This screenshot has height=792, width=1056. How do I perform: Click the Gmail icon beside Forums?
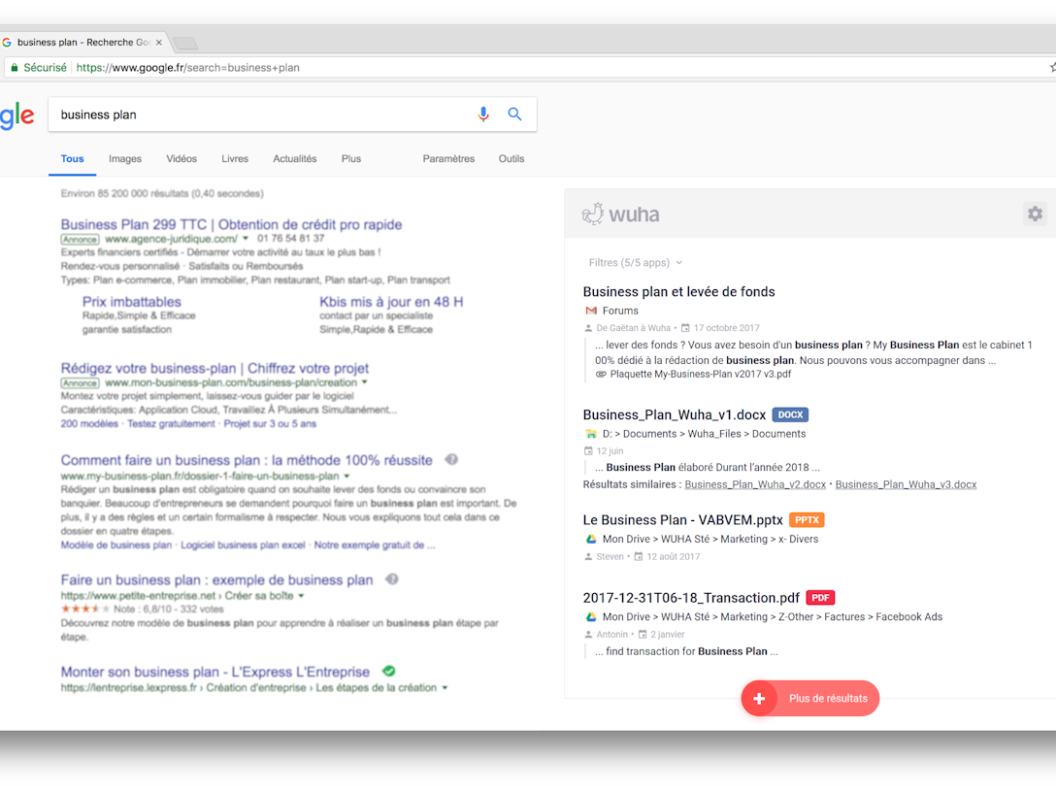click(x=591, y=312)
